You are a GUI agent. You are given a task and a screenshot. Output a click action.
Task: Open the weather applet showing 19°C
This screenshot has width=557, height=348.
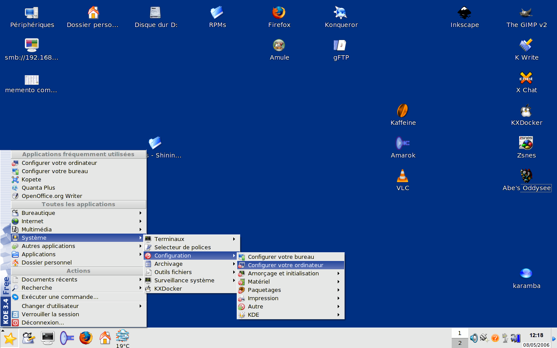tap(123, 339)
